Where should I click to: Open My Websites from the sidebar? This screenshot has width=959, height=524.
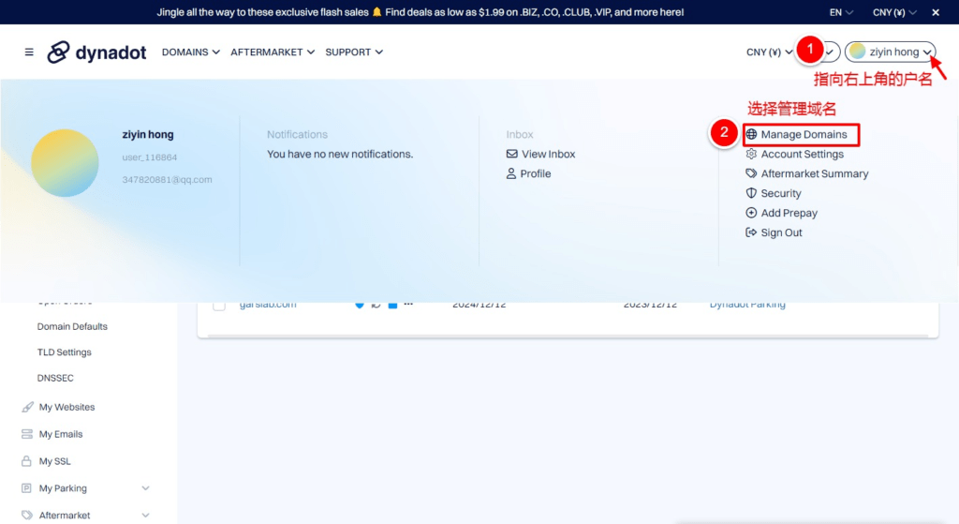(66, 408)
